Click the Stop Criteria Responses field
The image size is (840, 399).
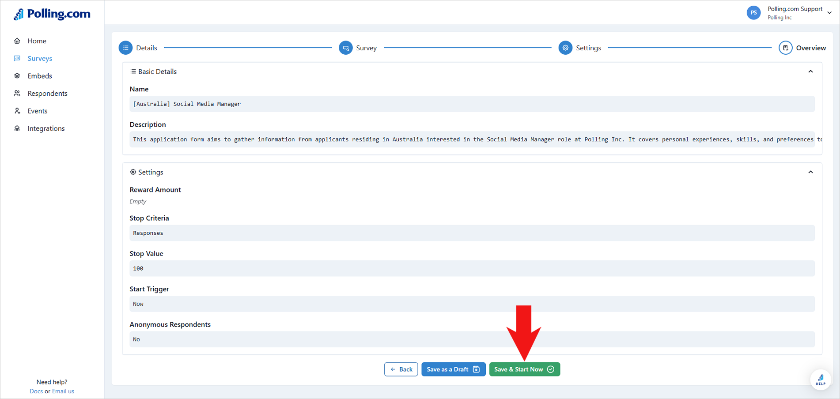pos(472,233)
